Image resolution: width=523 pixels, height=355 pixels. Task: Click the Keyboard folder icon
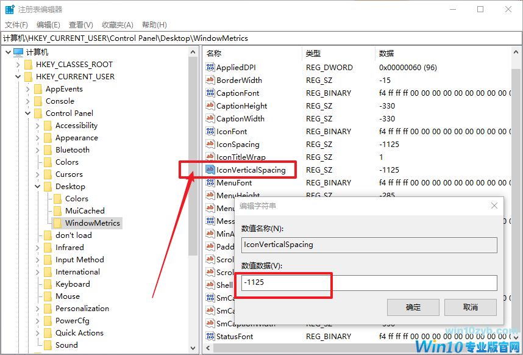point(48,284)
